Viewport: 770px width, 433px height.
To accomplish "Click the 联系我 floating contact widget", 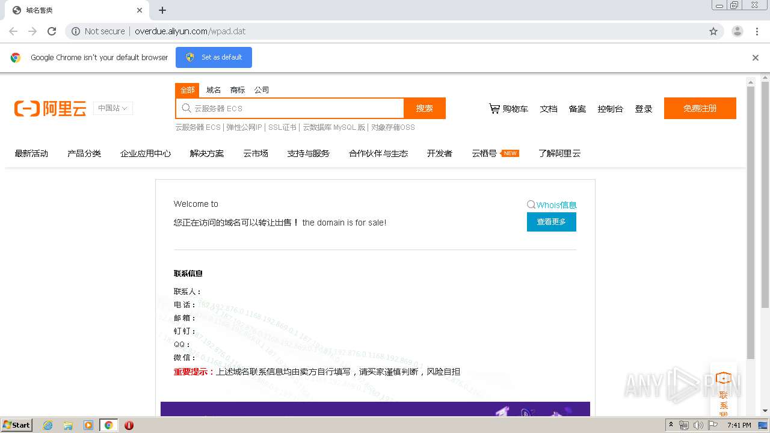I will pos(723,391).
